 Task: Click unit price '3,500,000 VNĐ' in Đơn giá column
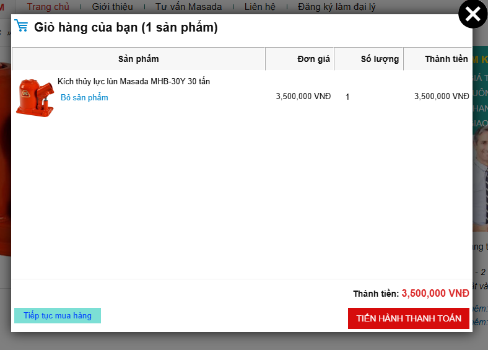(303, 96)
